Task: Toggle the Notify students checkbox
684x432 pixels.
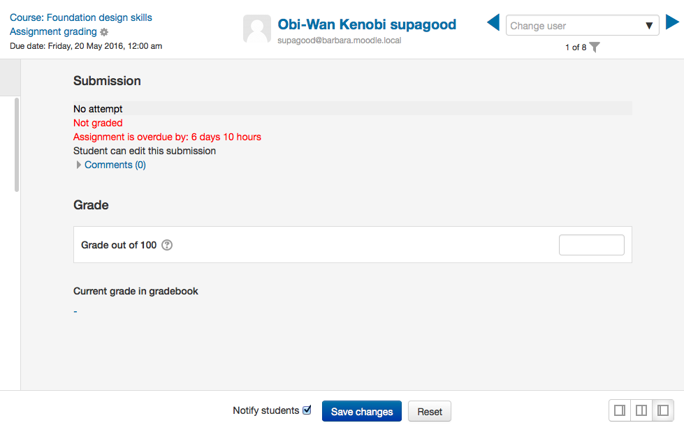Action: point(307,410)
